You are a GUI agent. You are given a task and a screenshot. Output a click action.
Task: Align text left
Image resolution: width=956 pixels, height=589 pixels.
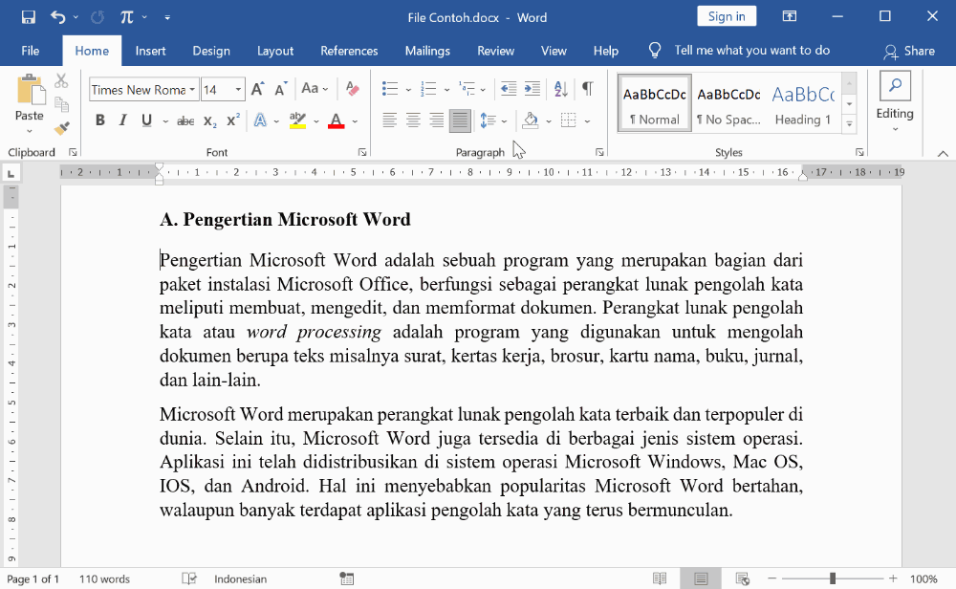pyautogui.click(x=390, y=120)
